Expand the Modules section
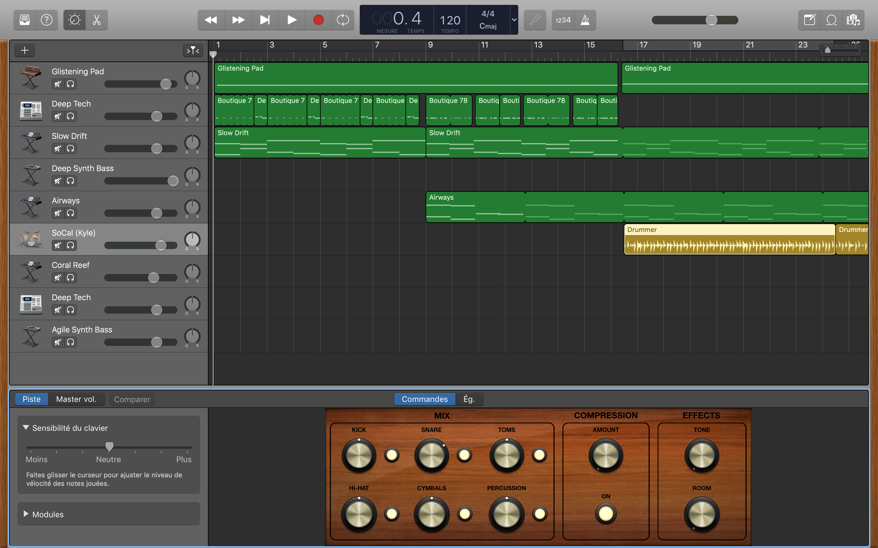The height and width of the screenshot is (548, 878). click(x=26, y=514)
